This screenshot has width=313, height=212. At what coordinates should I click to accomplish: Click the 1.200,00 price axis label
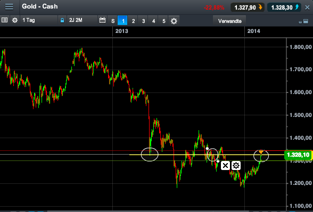300,183
